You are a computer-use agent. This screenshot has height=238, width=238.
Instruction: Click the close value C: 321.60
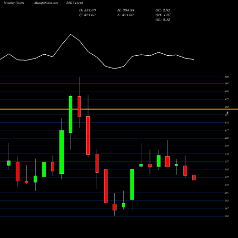coord(88,15)
